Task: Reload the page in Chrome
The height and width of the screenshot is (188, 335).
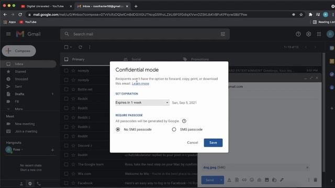Action: (20, 15)
